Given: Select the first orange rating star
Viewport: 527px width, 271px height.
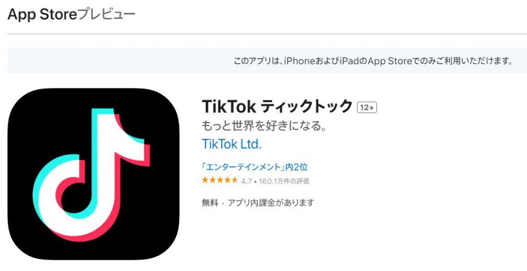Looking at the screenshot, I should coord(205,180).
